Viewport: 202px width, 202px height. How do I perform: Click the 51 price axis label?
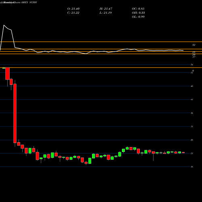click(x=192, y=73)
